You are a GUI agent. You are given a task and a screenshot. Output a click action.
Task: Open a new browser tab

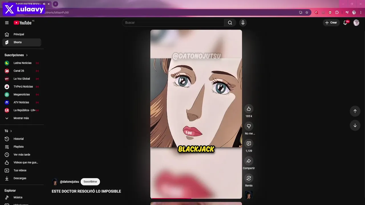click(55, 4)
